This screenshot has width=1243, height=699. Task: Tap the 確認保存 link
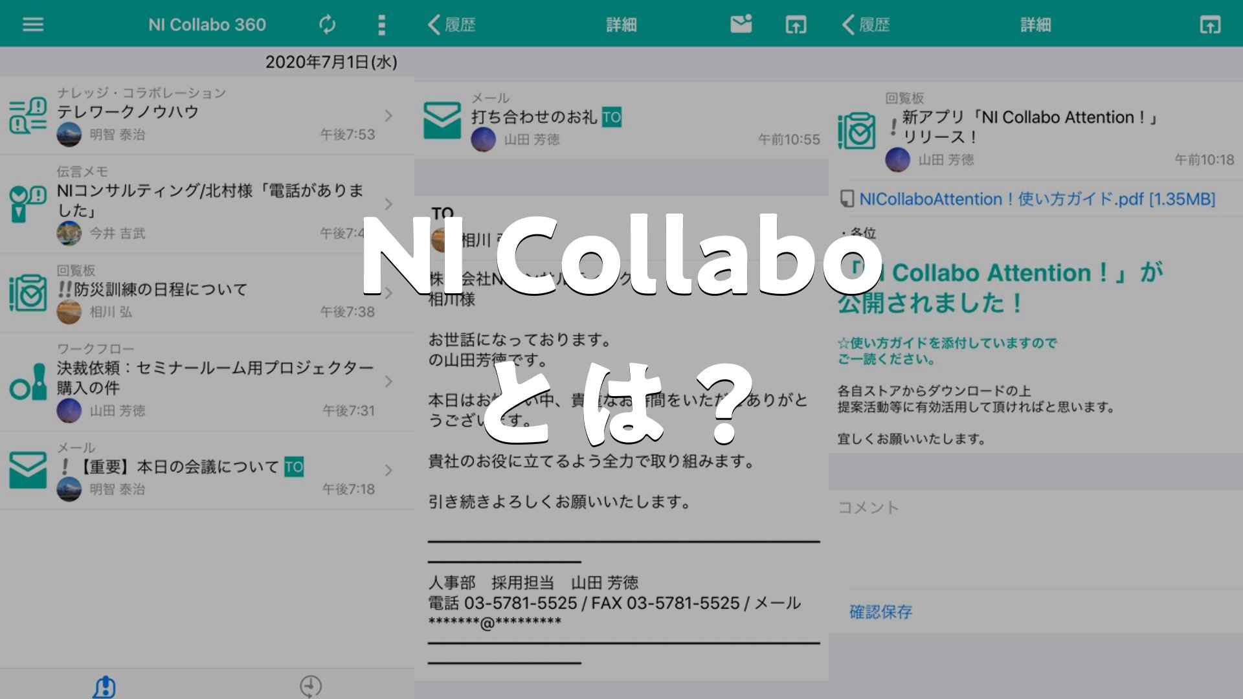click(x=880, y=612)
